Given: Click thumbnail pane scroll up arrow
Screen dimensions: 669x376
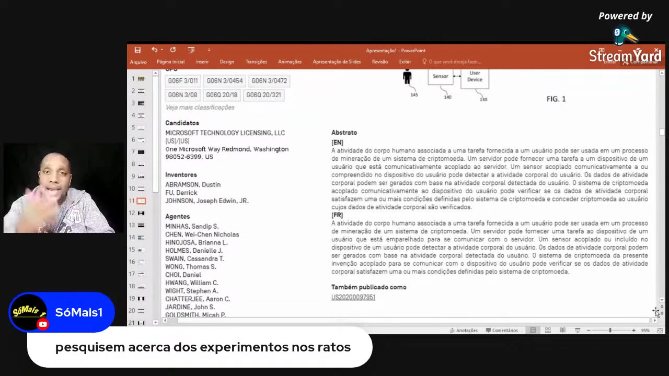Looking at the screenshot, I should tap(156, 73).
